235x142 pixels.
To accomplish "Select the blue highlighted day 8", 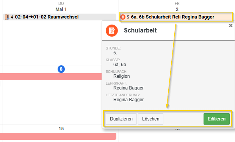I will (61, 69).
